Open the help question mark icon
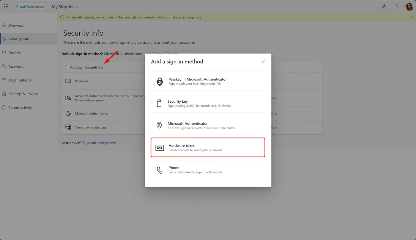 pyautogui.click(x=397, y=7)
